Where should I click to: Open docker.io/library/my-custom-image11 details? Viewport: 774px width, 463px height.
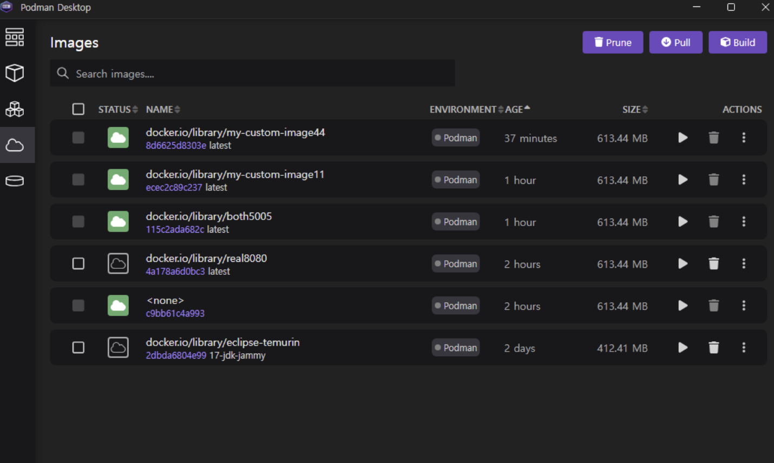click(235, 174)
